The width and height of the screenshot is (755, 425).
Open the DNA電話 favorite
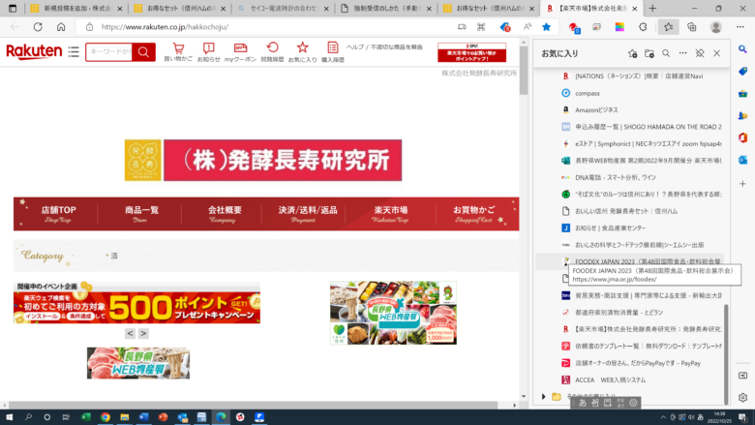[629, 177]
